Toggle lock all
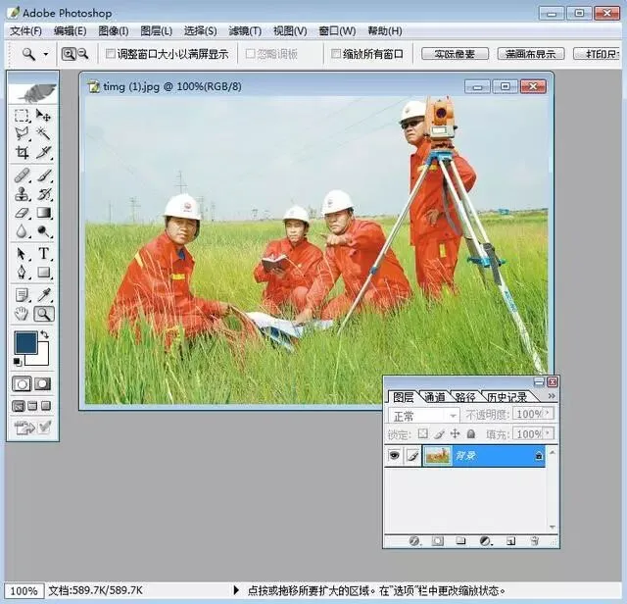Viewport: 627px width, 604px height. click(x=471, y=433)
